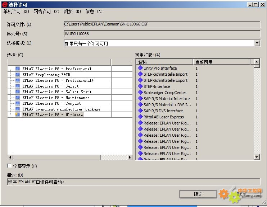Image resolution: width=267 pixels, height=207 pixels.
Task: Click the starred icon beside EPLAN Electric P8 - Ultimate
Action: coord(17,115)
